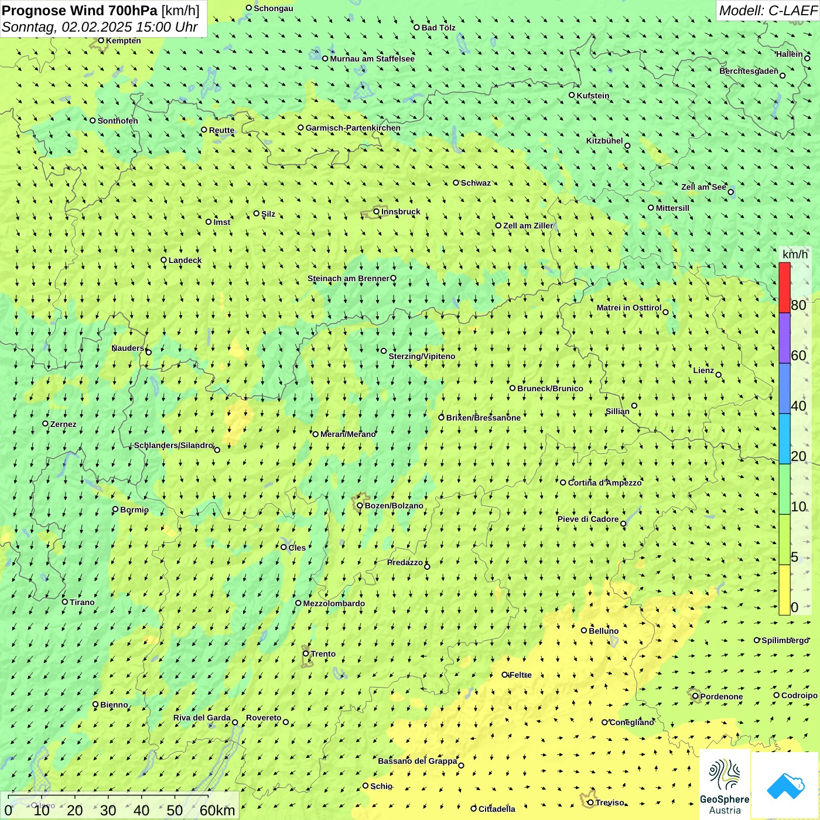The width and height of the screenshot is (820, 820).
Task: Click the Treviso city marker
Action: 590,802
